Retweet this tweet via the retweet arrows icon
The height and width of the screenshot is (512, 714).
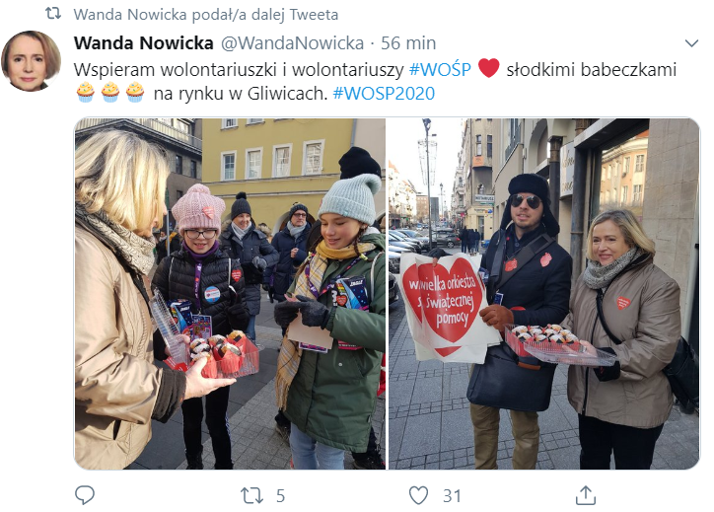251,495
